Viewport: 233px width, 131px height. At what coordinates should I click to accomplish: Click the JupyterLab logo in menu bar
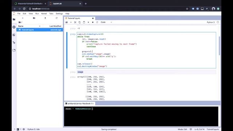[x=14, y=13]
